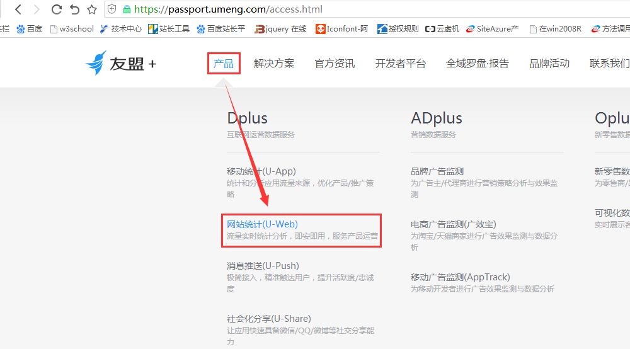Click the 互联网运营数据服务 subtitle
Screen dimensions: 630x349
[260, 135]
